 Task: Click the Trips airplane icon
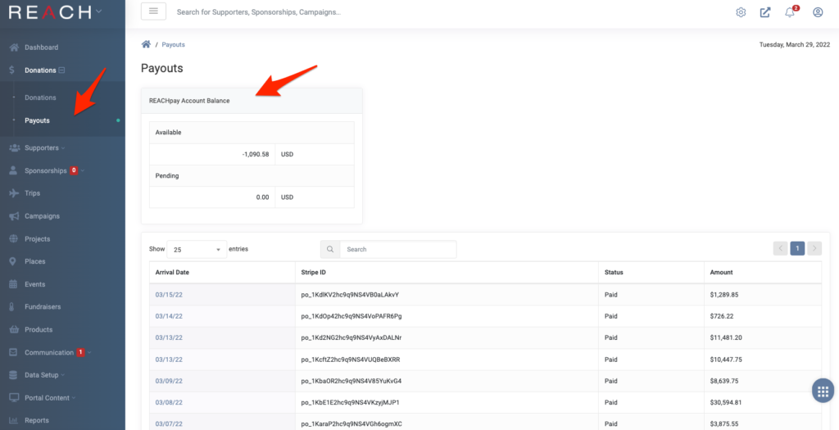click(15, 193)
